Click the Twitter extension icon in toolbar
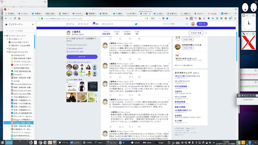 pos(213,19)
